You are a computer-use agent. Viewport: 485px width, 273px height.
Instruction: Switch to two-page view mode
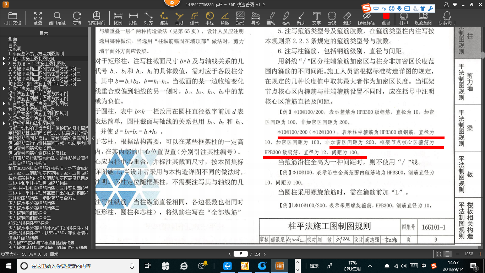click(x=440, y=254)
